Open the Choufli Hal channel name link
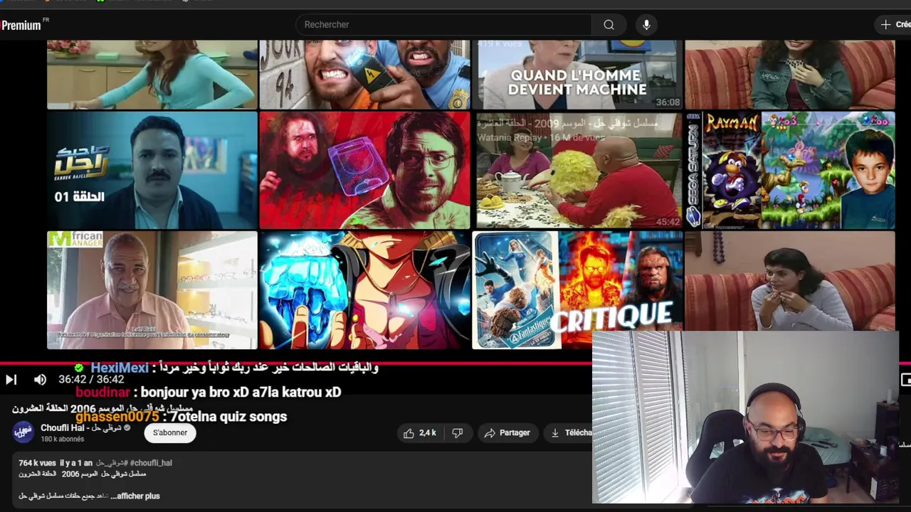Screen dimensions: 911x512 (80, 428)
